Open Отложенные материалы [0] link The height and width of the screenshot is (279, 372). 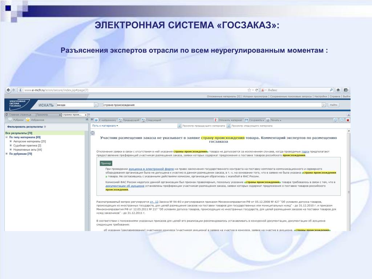(223, 97)
